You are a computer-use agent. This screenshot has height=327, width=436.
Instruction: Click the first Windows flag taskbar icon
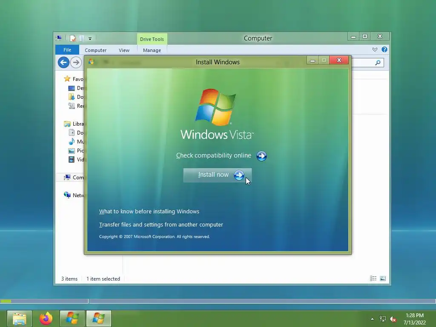[72, 318]
